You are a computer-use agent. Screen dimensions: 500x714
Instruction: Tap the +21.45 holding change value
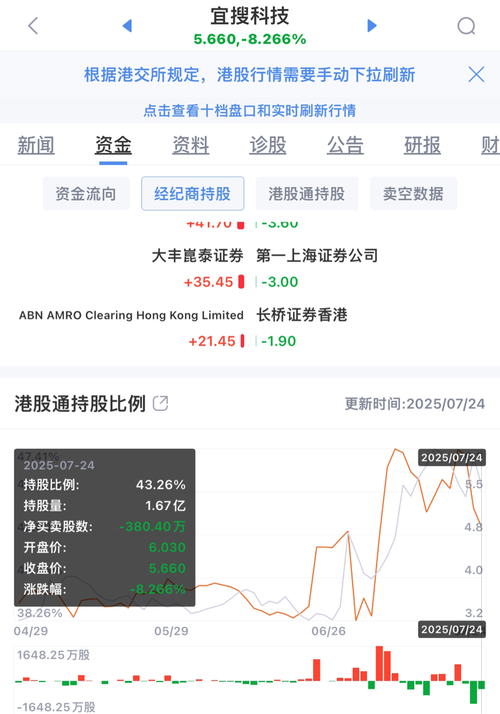212,341
